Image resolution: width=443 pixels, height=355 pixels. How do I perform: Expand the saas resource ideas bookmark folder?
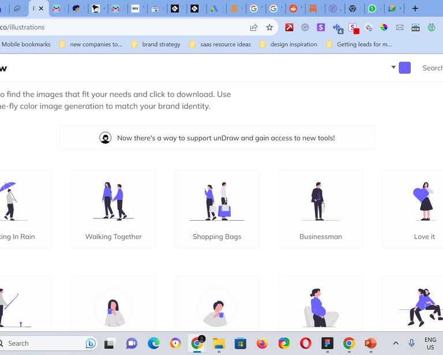(220, 44)
